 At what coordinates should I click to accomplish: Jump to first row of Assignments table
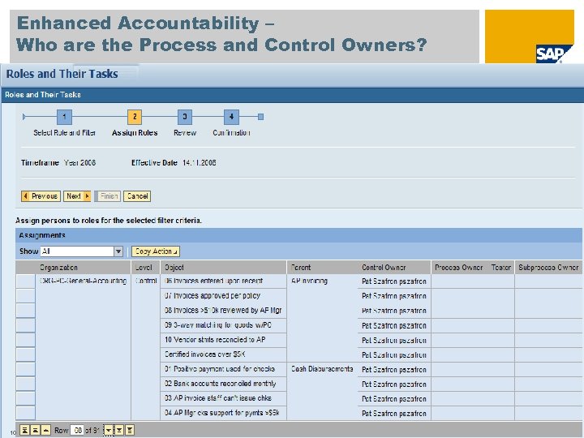(x=24, y=430)
